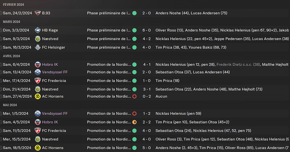
Task: Click Phase préliminaire competition on 16/3/2024
Action: 109,47
